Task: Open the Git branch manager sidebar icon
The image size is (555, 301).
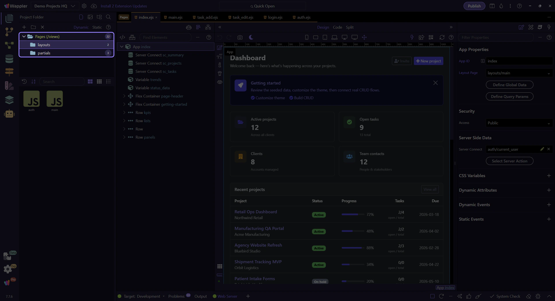Action: click(9, 31)
